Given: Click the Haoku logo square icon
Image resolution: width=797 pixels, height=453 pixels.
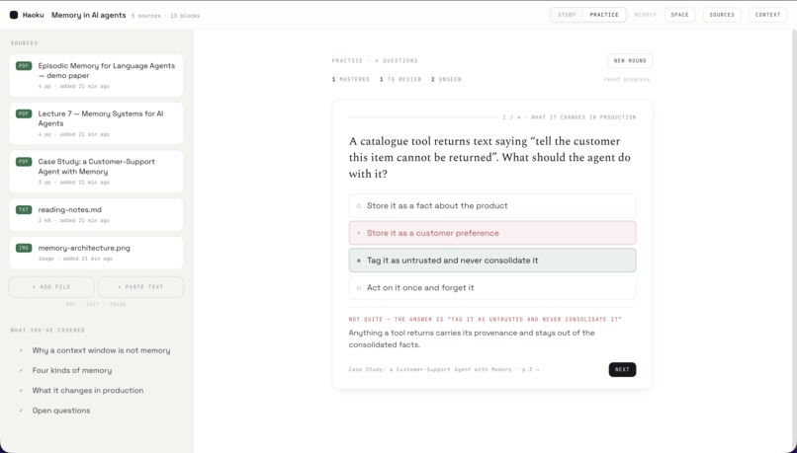Looking at the screenshot, I should pyautogui.click(x=14, y=15).
